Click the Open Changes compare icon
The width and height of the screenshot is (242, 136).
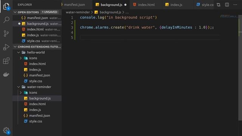219,5
